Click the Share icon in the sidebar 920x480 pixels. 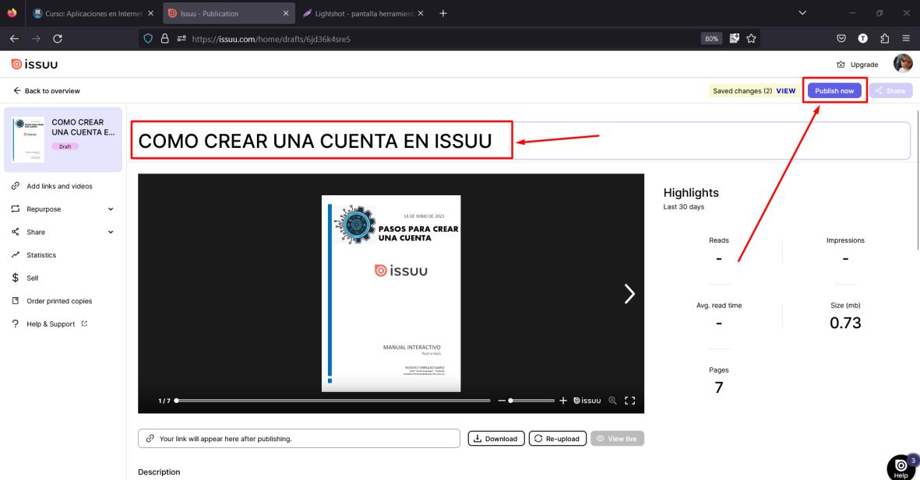click(x=16, y=232)
